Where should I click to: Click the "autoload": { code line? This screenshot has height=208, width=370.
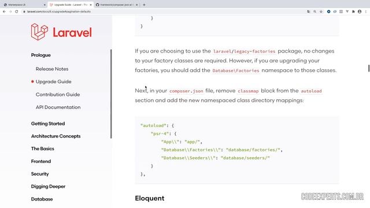[157, 125]
